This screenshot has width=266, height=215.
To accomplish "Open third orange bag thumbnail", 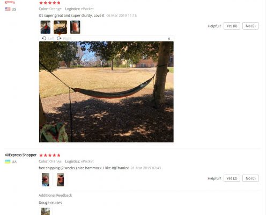I will coord(75,27).
